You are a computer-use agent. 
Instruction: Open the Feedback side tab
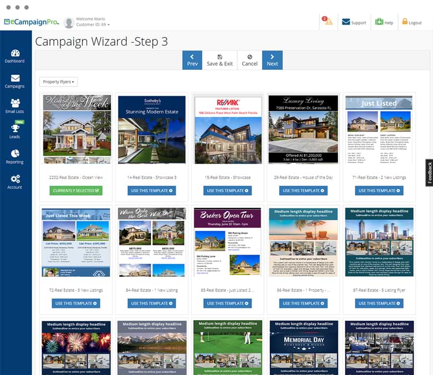(x=429, y=173)
